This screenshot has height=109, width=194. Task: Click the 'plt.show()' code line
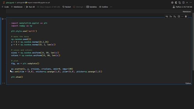click(x=17, y=77)
